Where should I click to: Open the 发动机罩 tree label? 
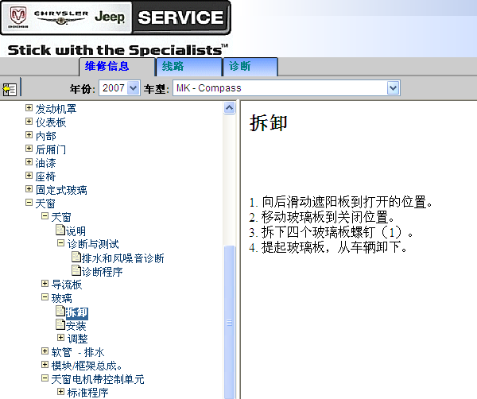tap(56, 109)
